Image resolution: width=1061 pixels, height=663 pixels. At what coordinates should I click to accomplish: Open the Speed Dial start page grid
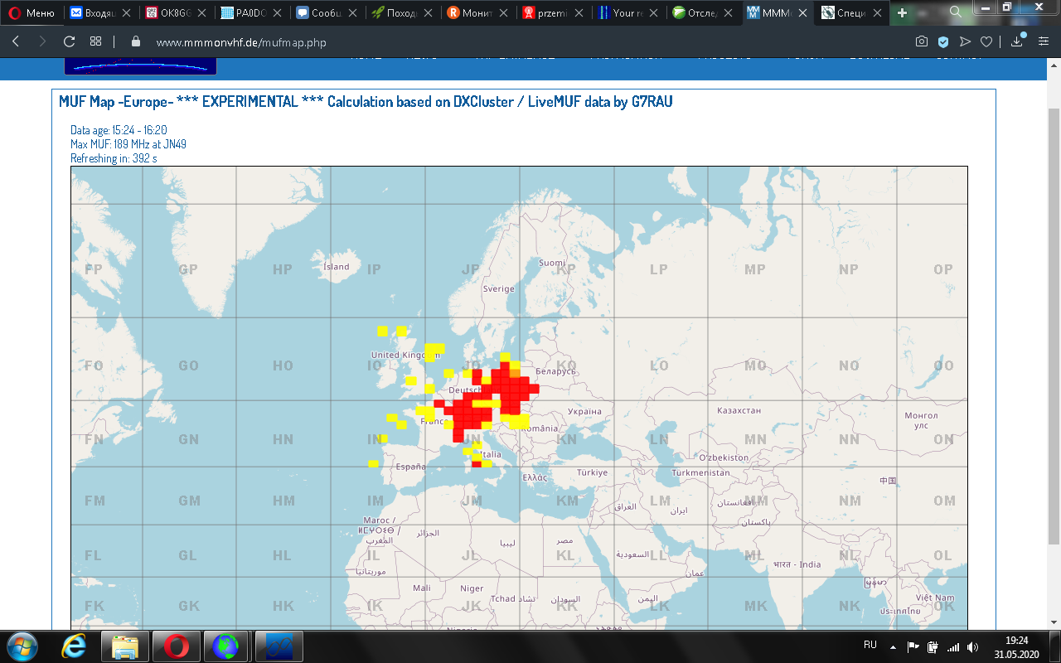[95, 41]
